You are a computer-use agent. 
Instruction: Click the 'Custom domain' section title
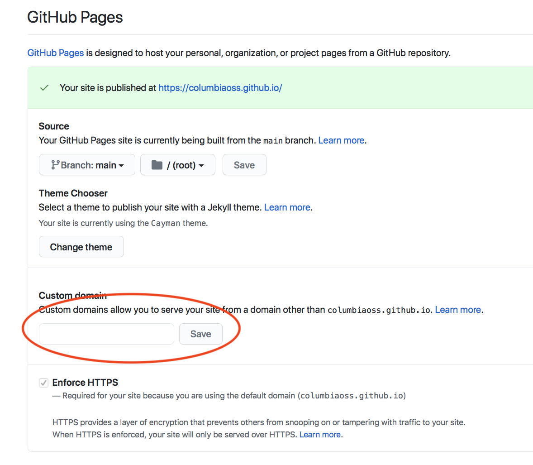[73, 296]
